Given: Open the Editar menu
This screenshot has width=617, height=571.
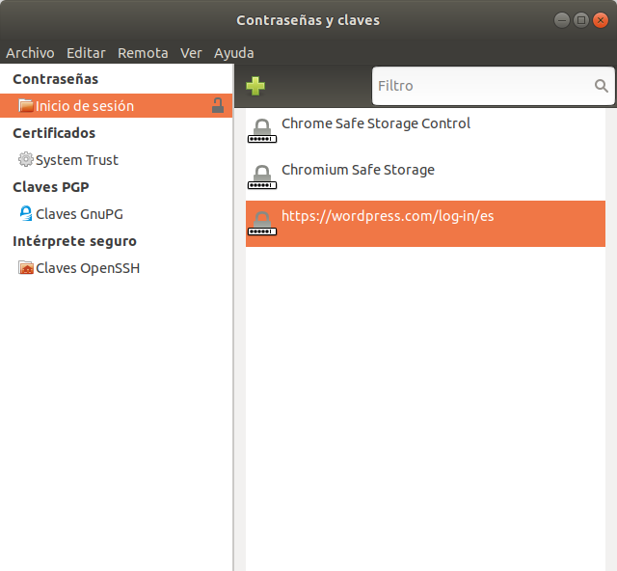Looking at the screenshot, I should (x=86, y=53).
